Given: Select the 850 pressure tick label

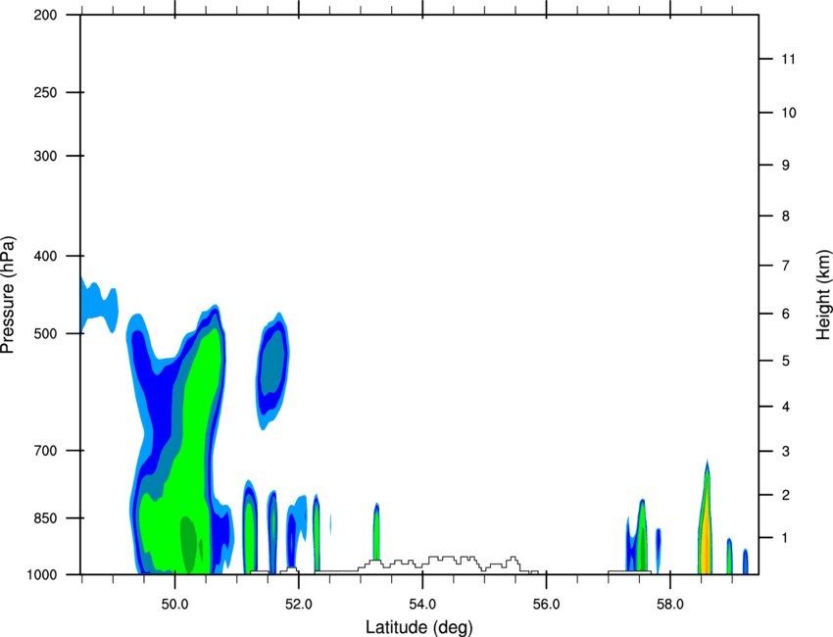Looking at the screenshot, I should (x=45, y=518).
